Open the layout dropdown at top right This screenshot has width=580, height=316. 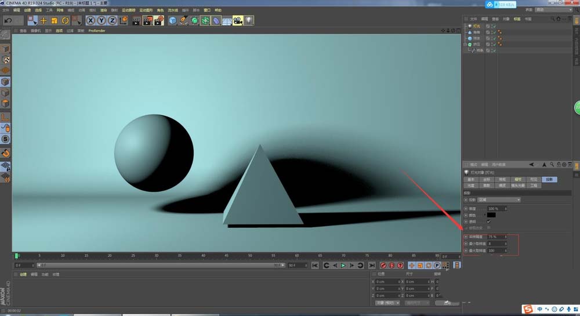click(553, 10)
